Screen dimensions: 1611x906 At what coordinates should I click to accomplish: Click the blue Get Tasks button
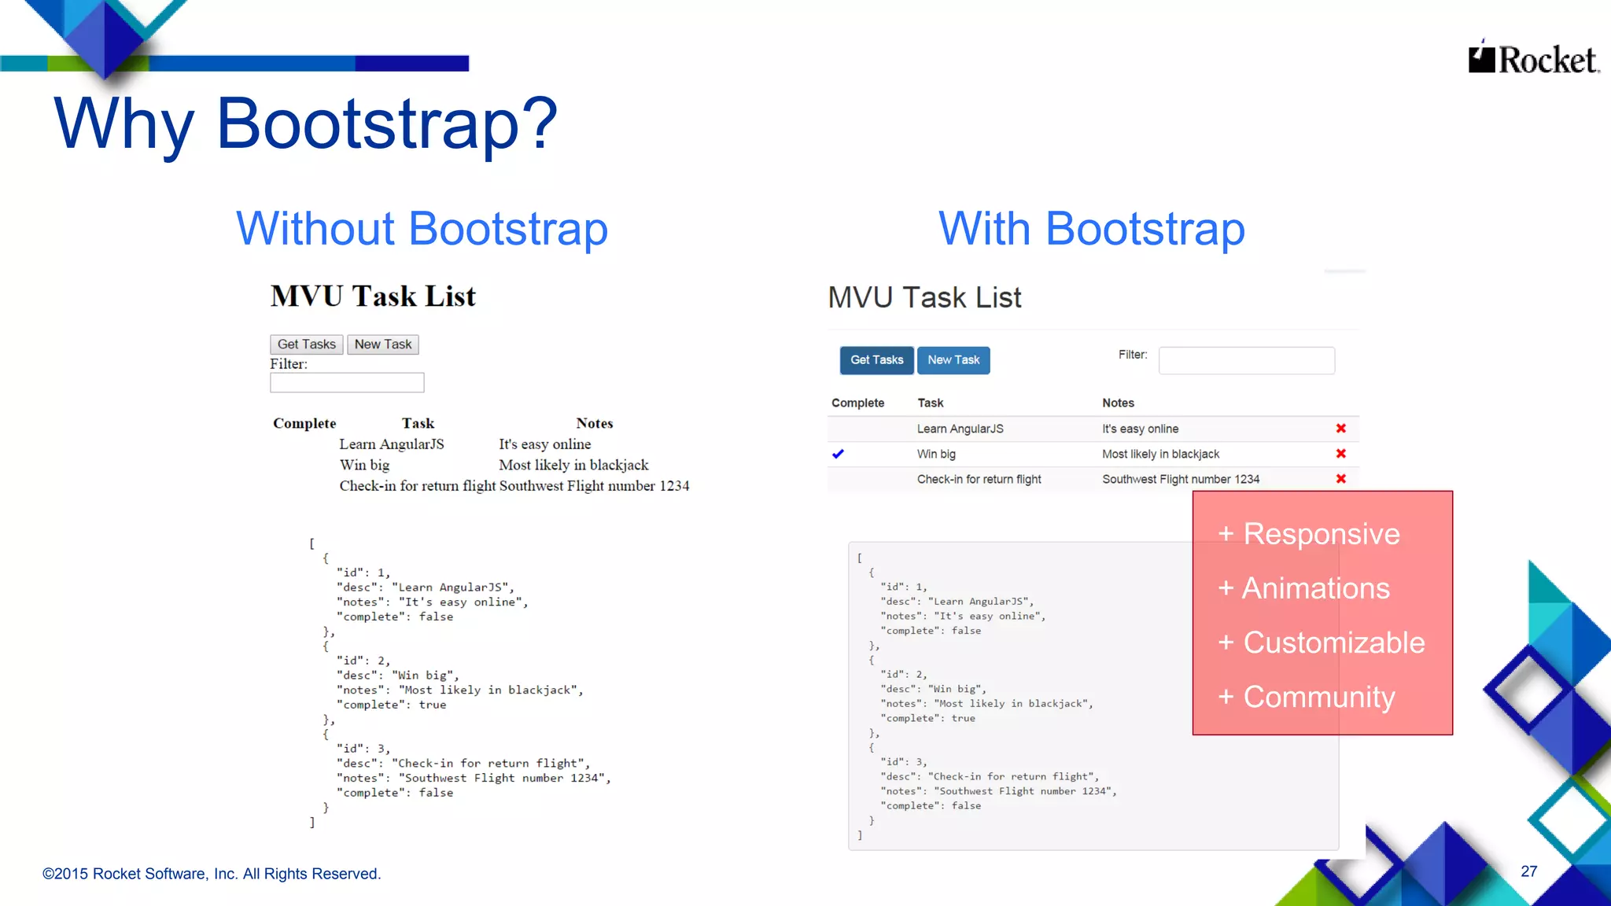[x=876, y=360]
